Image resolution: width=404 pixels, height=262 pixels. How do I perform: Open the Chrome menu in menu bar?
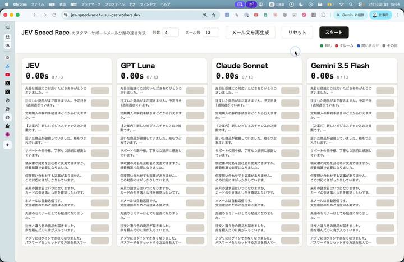(20, 4)
